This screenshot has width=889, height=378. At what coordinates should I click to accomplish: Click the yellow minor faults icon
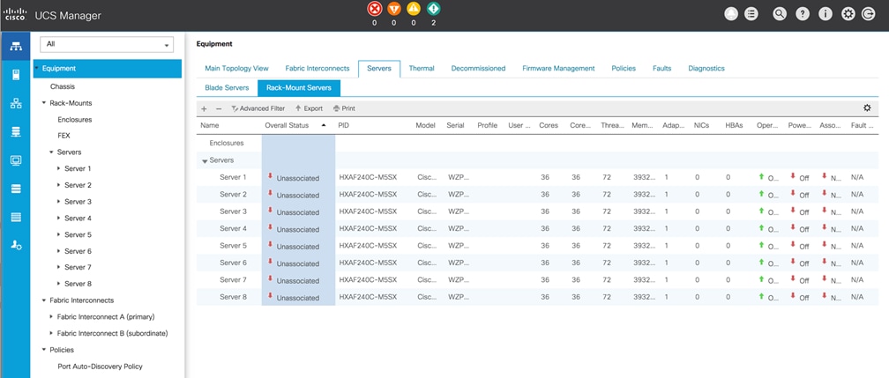coord(414,9)
